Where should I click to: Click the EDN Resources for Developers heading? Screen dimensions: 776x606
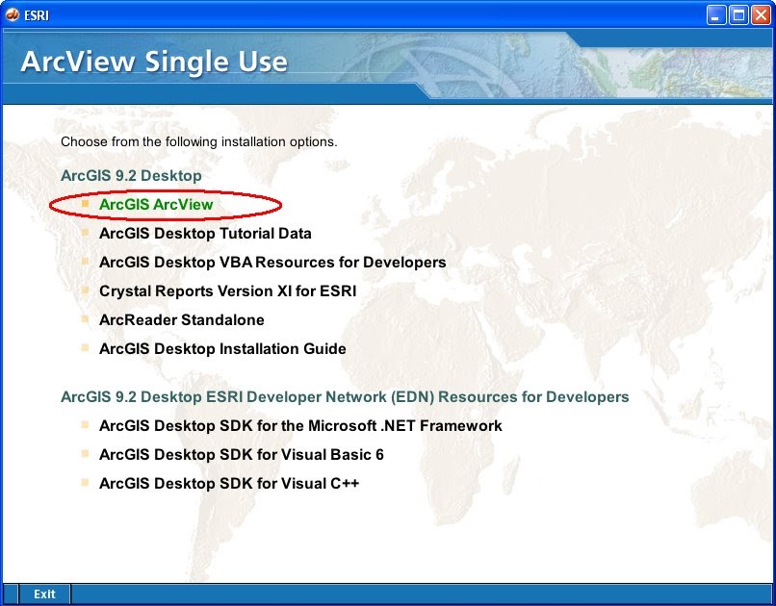coord(345,396)
